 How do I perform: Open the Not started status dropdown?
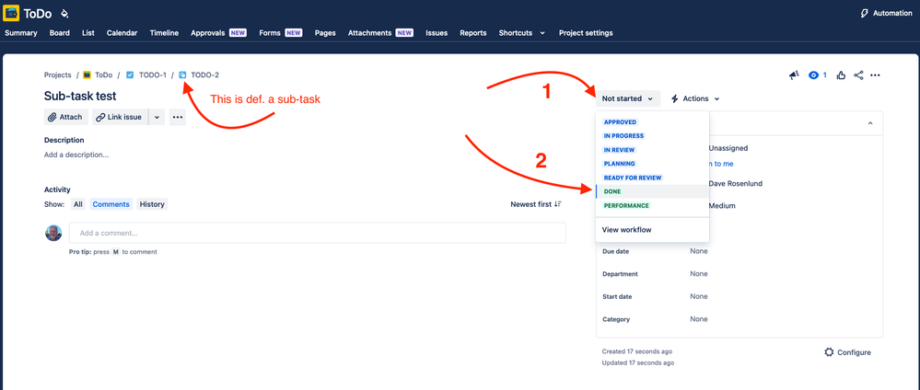(x=628, y=98)
